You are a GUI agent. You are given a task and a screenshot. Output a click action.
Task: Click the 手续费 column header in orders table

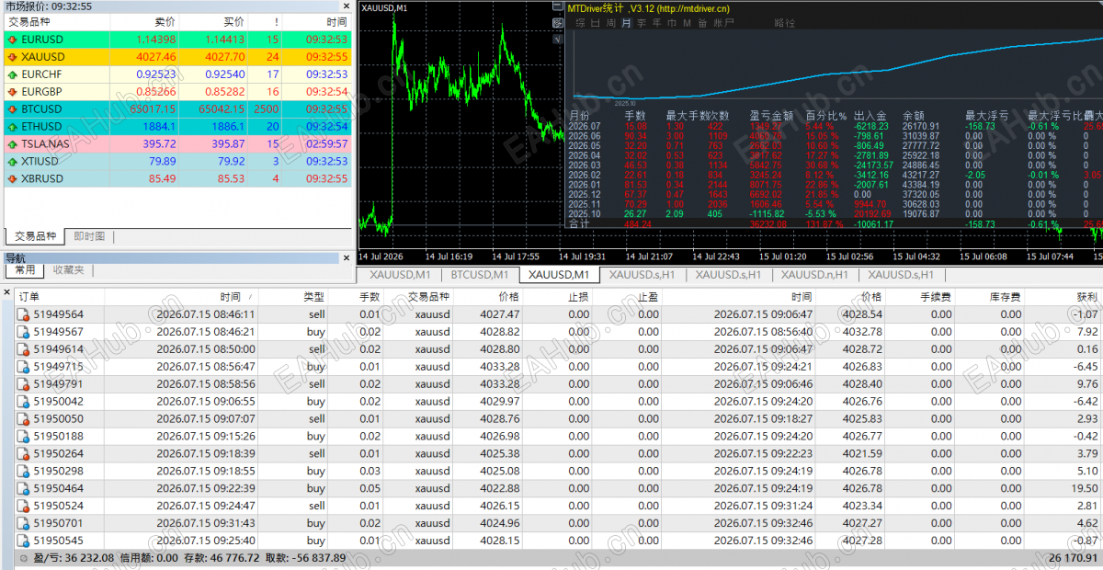pos(936,297)
